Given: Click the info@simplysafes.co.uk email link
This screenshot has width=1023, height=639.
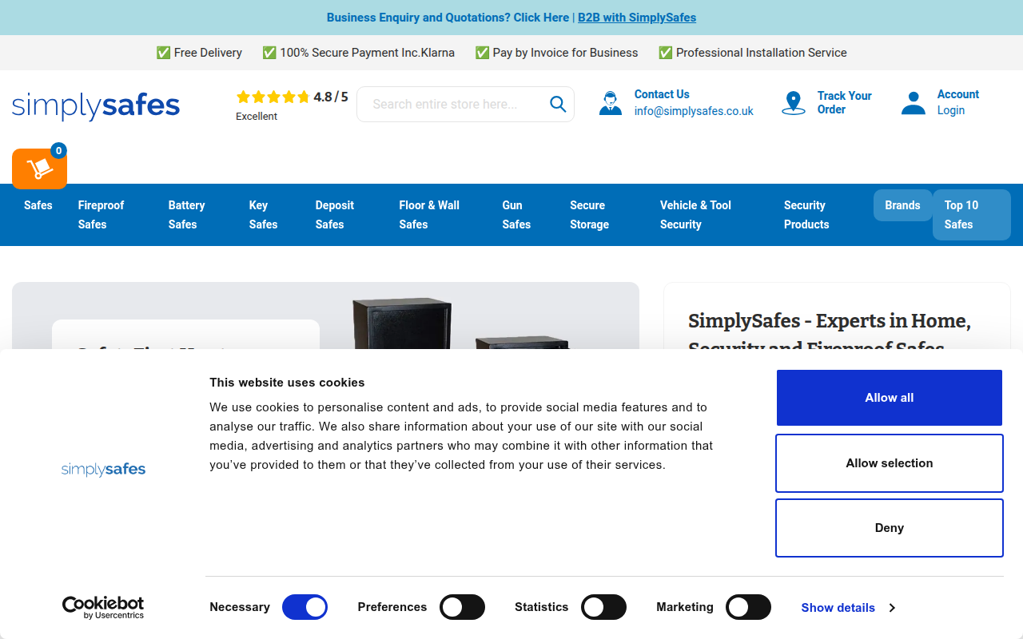Looking at the screenshot, I should (x=694, y=111).
